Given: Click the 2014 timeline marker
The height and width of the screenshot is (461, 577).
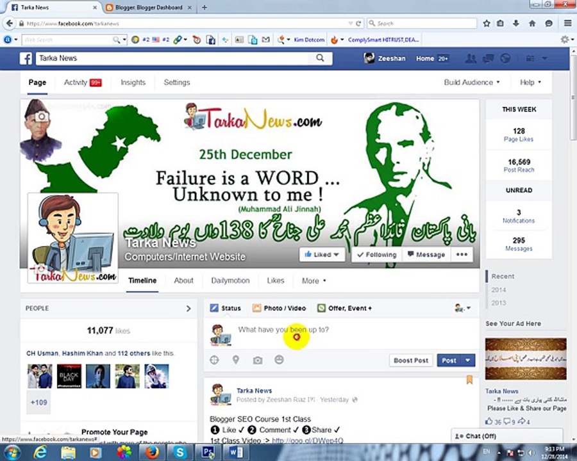Looking at the screenshot, I should (x=499, y=289).
